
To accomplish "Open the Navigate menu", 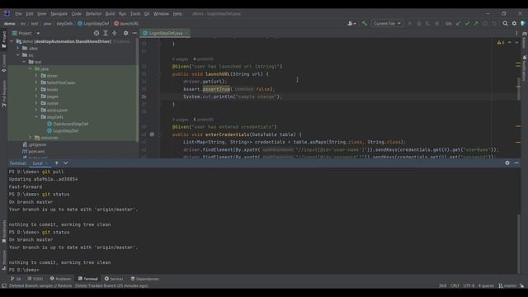I will click(x=59, y=14).
